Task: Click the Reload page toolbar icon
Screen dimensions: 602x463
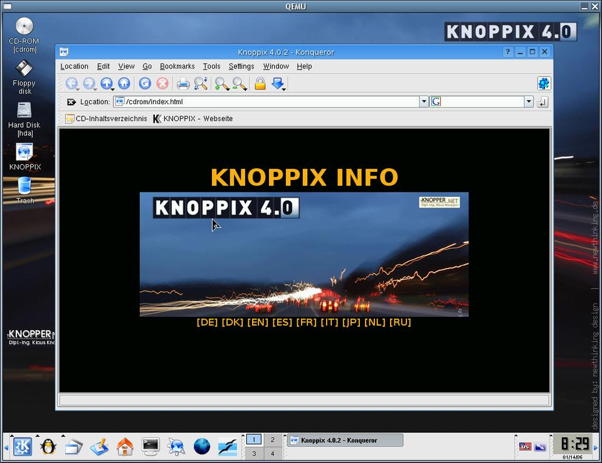Action: click(145, 83)
